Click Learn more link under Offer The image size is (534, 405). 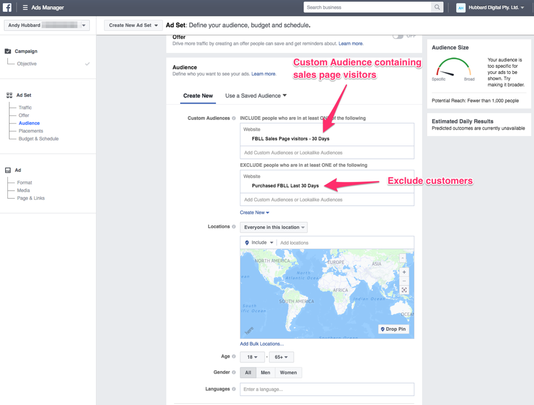pos(351,44)
